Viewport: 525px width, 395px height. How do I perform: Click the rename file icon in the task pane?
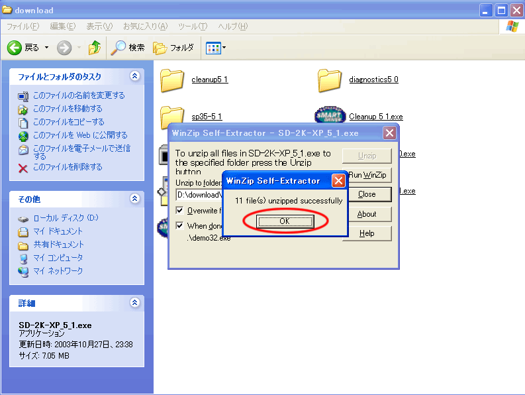[23, 96]
